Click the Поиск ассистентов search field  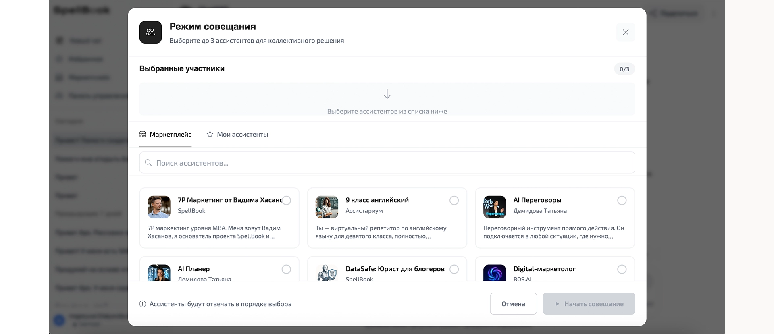(387, 163)
